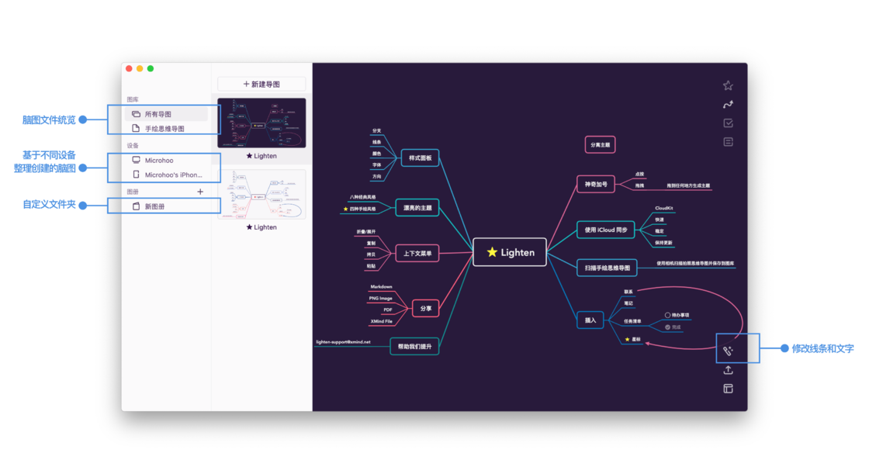
Task: Click the 星标 subtopic with star
Action: 632,339
